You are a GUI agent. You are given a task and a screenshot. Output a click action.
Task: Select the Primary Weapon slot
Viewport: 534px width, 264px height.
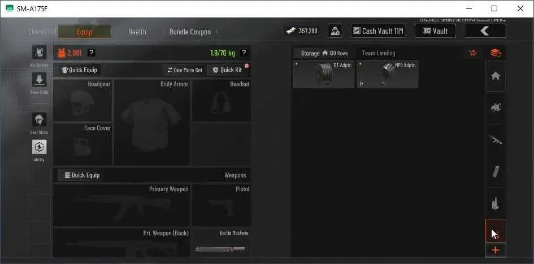[122, 205]
